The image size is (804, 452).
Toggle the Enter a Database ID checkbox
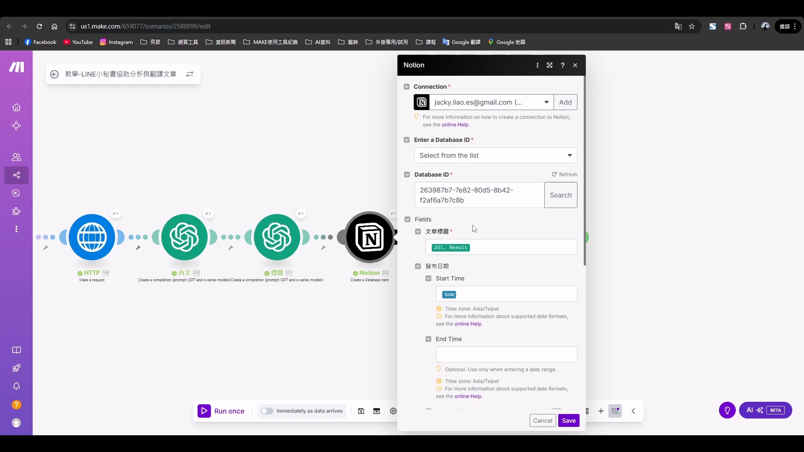click(x=407, y=140)
